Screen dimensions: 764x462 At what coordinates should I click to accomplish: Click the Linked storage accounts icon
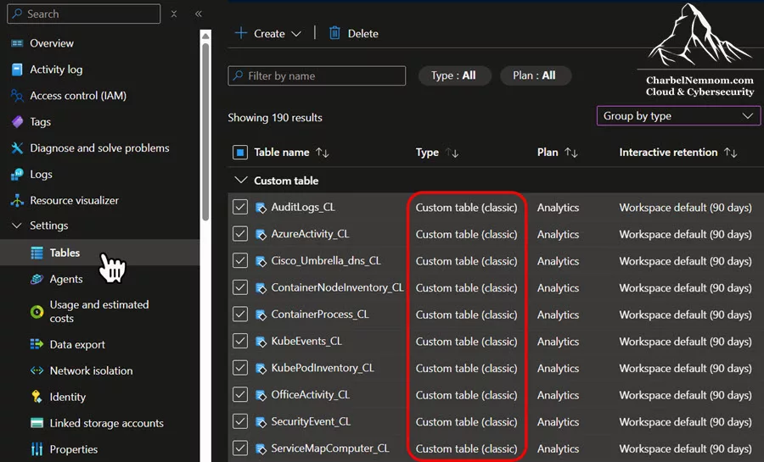[x=37, y=423]
